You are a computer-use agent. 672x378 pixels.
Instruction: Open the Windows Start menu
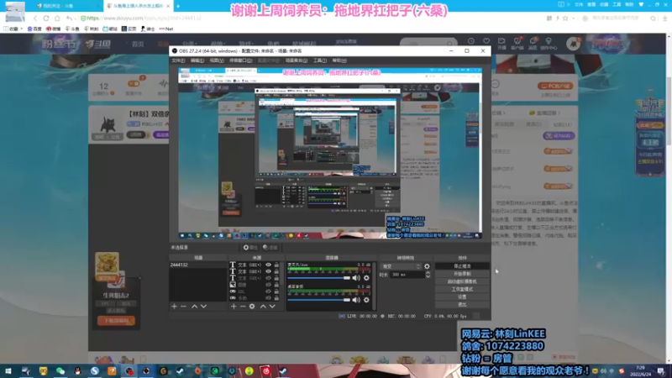[x=8, y=371]
